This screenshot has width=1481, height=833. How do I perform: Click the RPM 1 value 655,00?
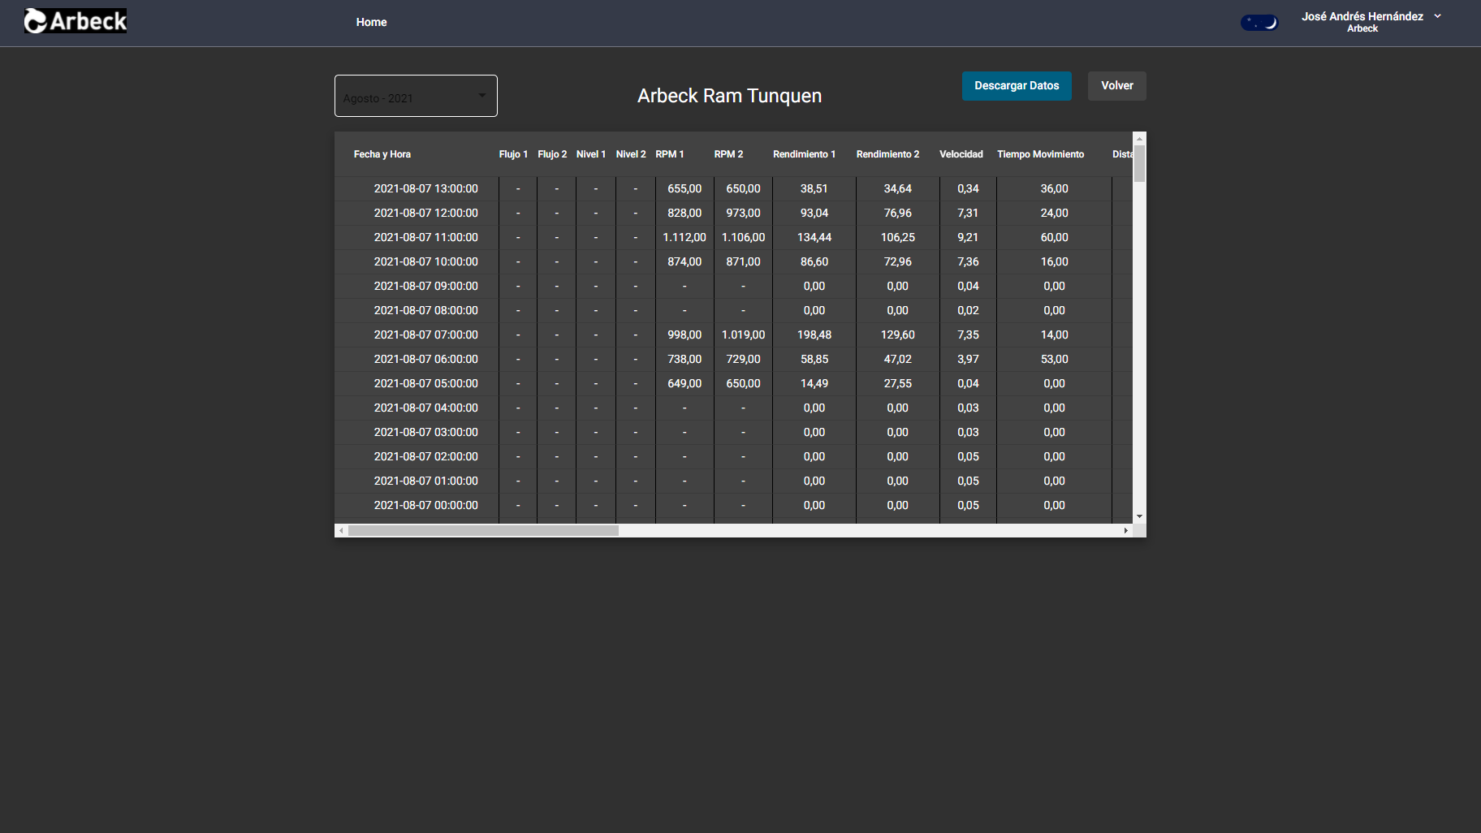coord(684,188)
